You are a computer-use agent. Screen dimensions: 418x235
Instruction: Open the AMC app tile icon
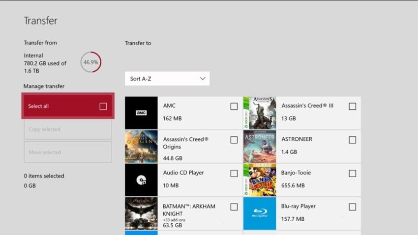(141, 113)
